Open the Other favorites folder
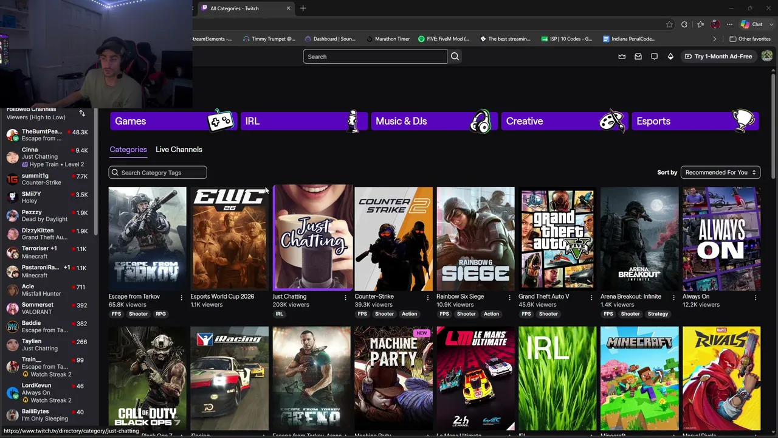The image size is (778, 438). (750, 39)
